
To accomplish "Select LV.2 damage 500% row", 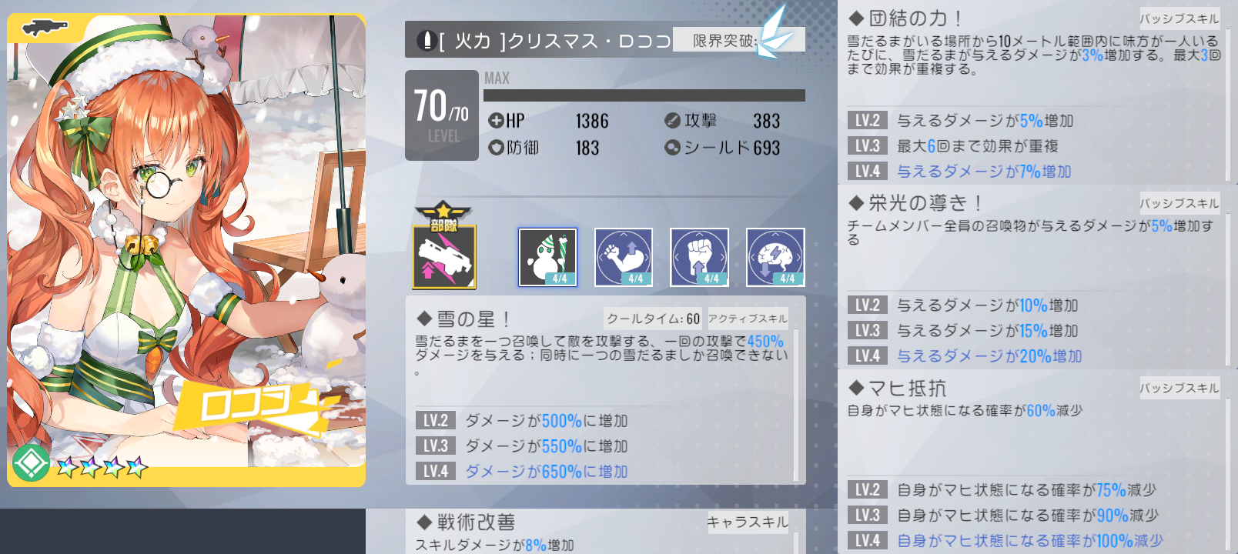I will click(601, 420).
